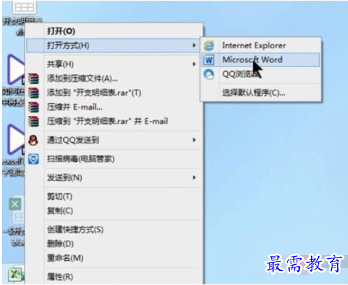348x285 pixels.
Task: Click WinRAR icon beside 添加到压缩文件(A)...
Action: (34, 78)
